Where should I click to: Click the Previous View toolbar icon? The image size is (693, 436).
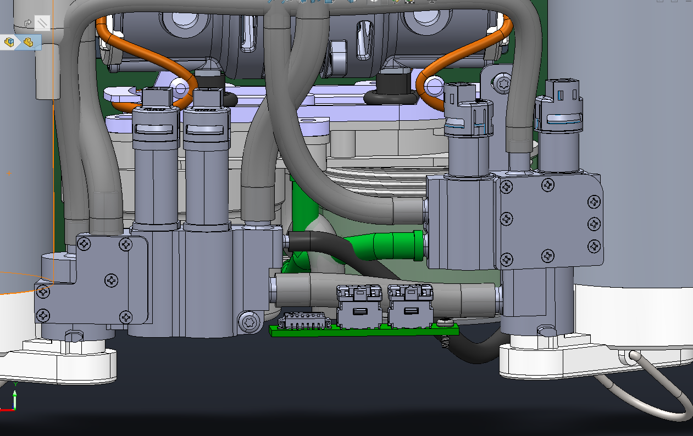click(302, 1)
